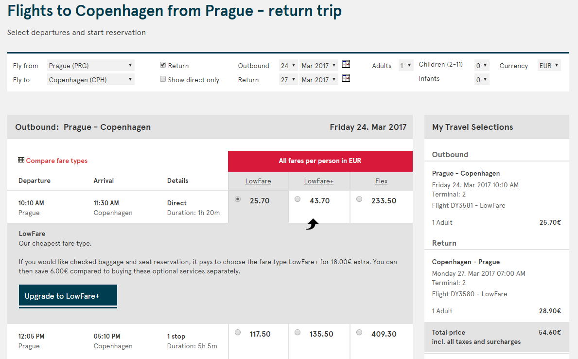This screenshot has height=359, width=578.
Task: Select the 233.50 Flex fare option
Action: (x=359, y=199)
